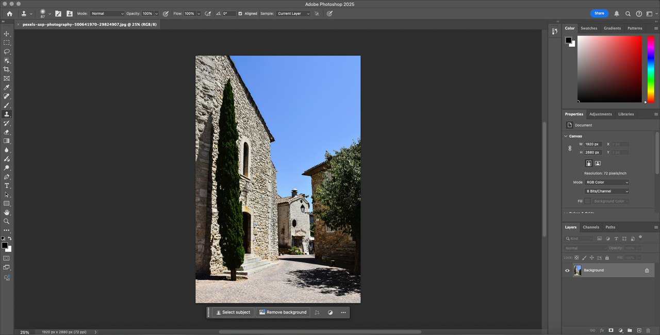Toggle pressure for size button

click(x=329, y=13)
